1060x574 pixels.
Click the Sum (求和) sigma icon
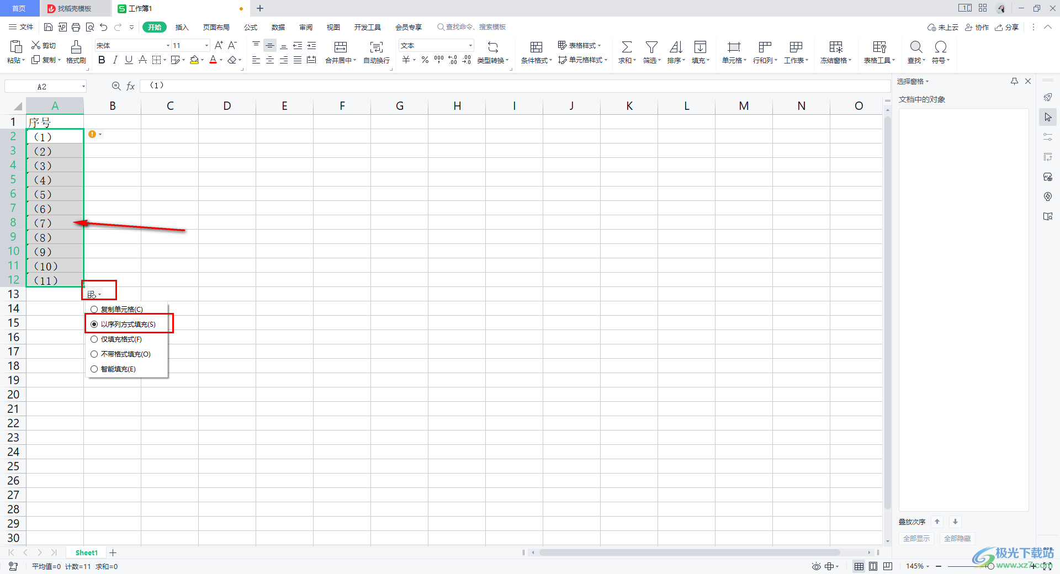[x=627, y=47]
